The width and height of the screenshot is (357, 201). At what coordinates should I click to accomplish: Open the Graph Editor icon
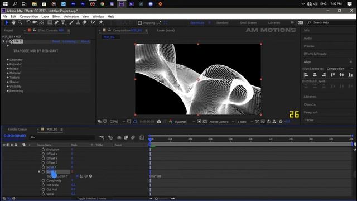142,137
